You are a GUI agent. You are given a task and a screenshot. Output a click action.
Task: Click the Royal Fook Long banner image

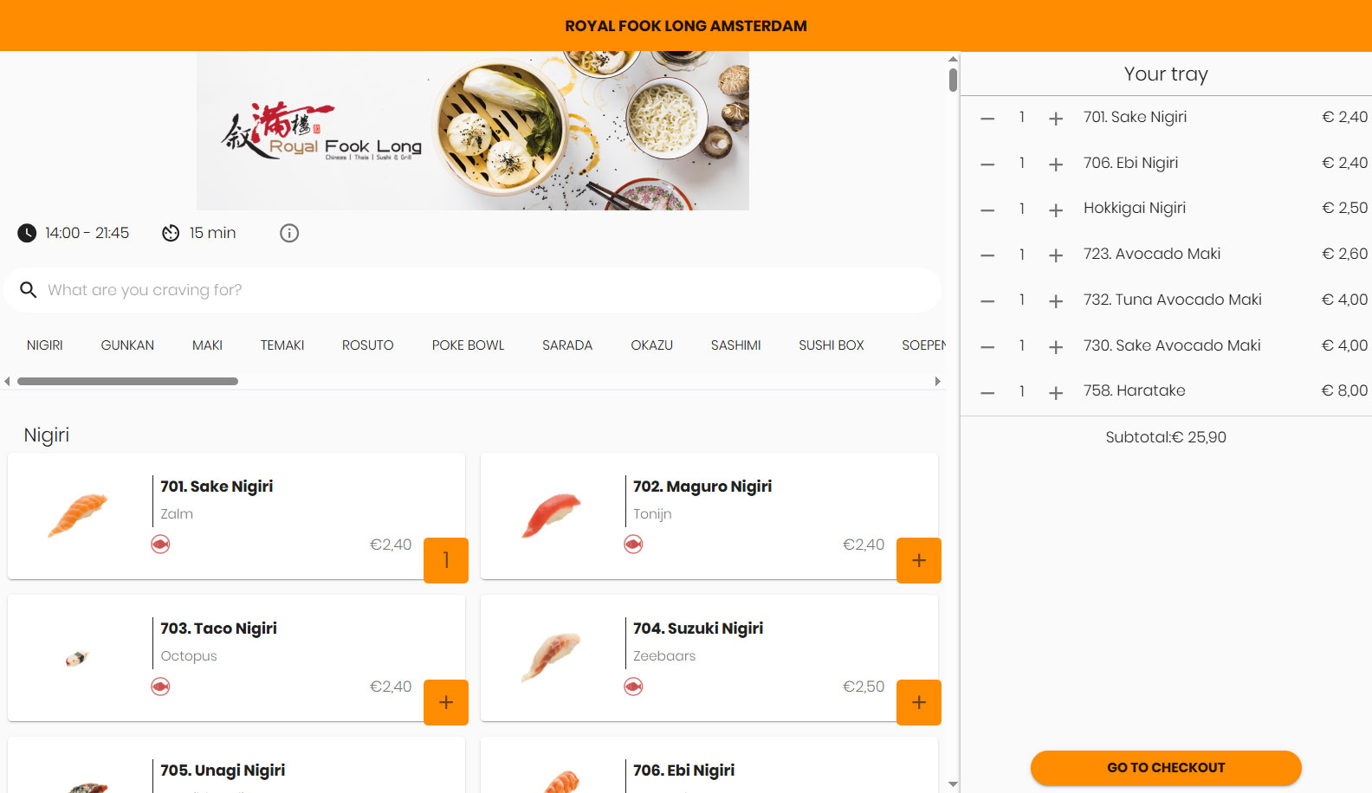[473, 131]
